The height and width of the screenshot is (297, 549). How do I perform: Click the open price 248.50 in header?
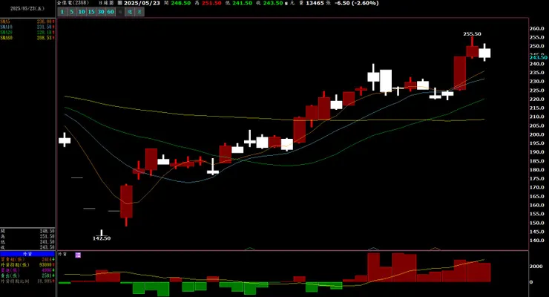tap(181, 3)
